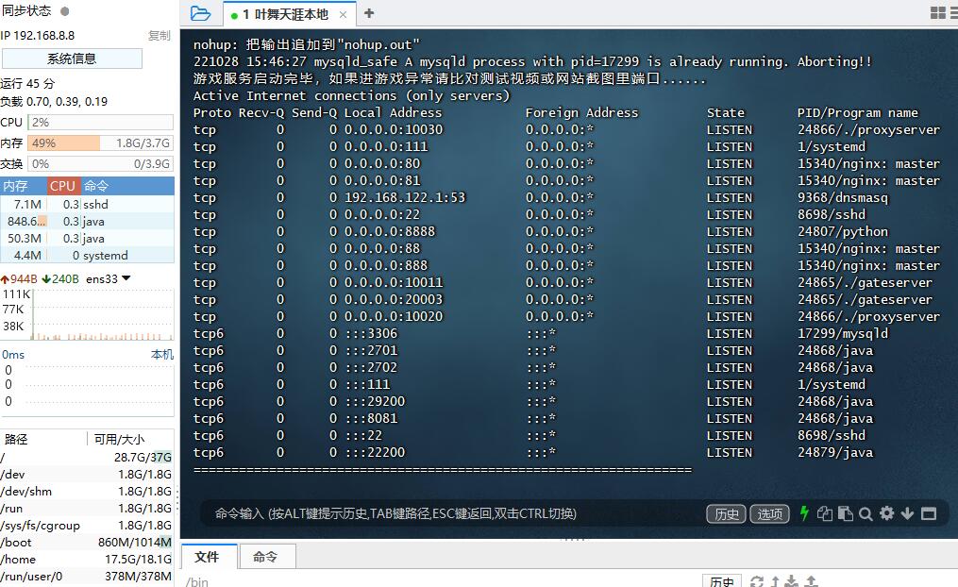Viewport: 958px width, 587px height.
Task: Paste into terminal with the paste icon
Action: tap(846, 513)
